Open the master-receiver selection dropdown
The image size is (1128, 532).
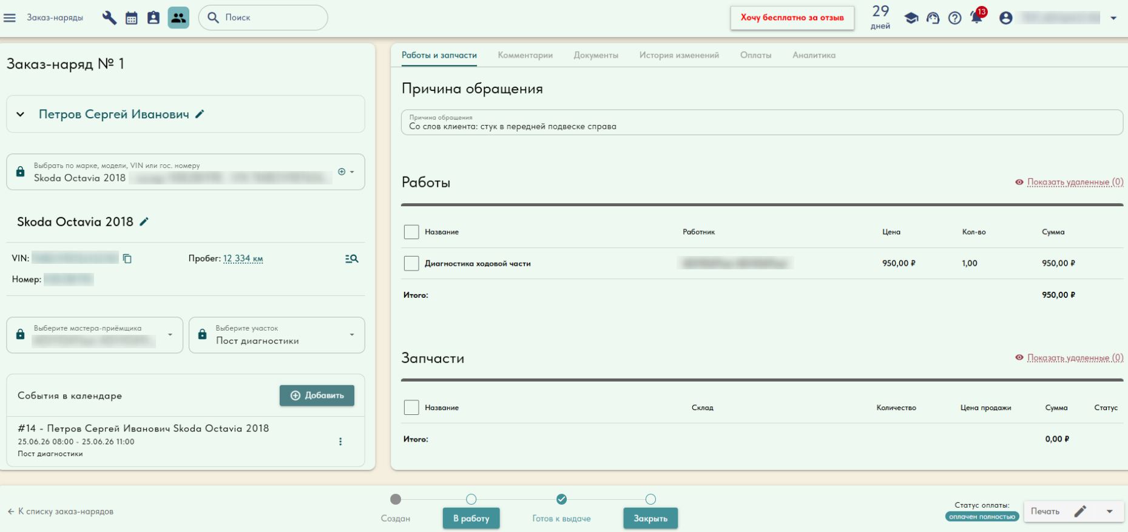tap(95, 335)
